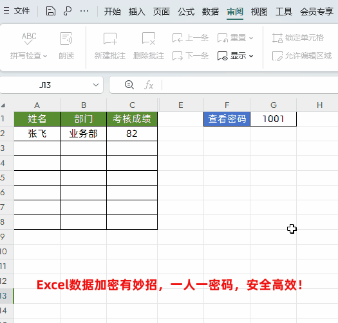Click the 拼写检查 ABC icon
Image resolution: width=338 pixels, height=323 pixels.
(29, 39)
